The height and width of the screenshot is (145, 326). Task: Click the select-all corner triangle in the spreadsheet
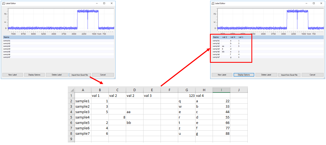click(71, 90)
